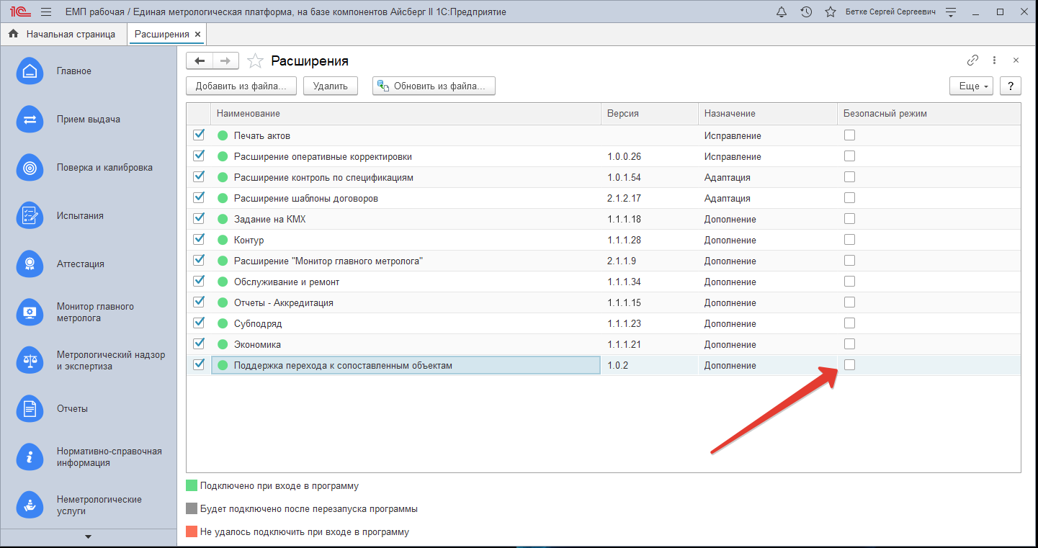This screenshot has width=1038, height=548.
Task: Open the history clock icon
Action: (x=806, y=12)
